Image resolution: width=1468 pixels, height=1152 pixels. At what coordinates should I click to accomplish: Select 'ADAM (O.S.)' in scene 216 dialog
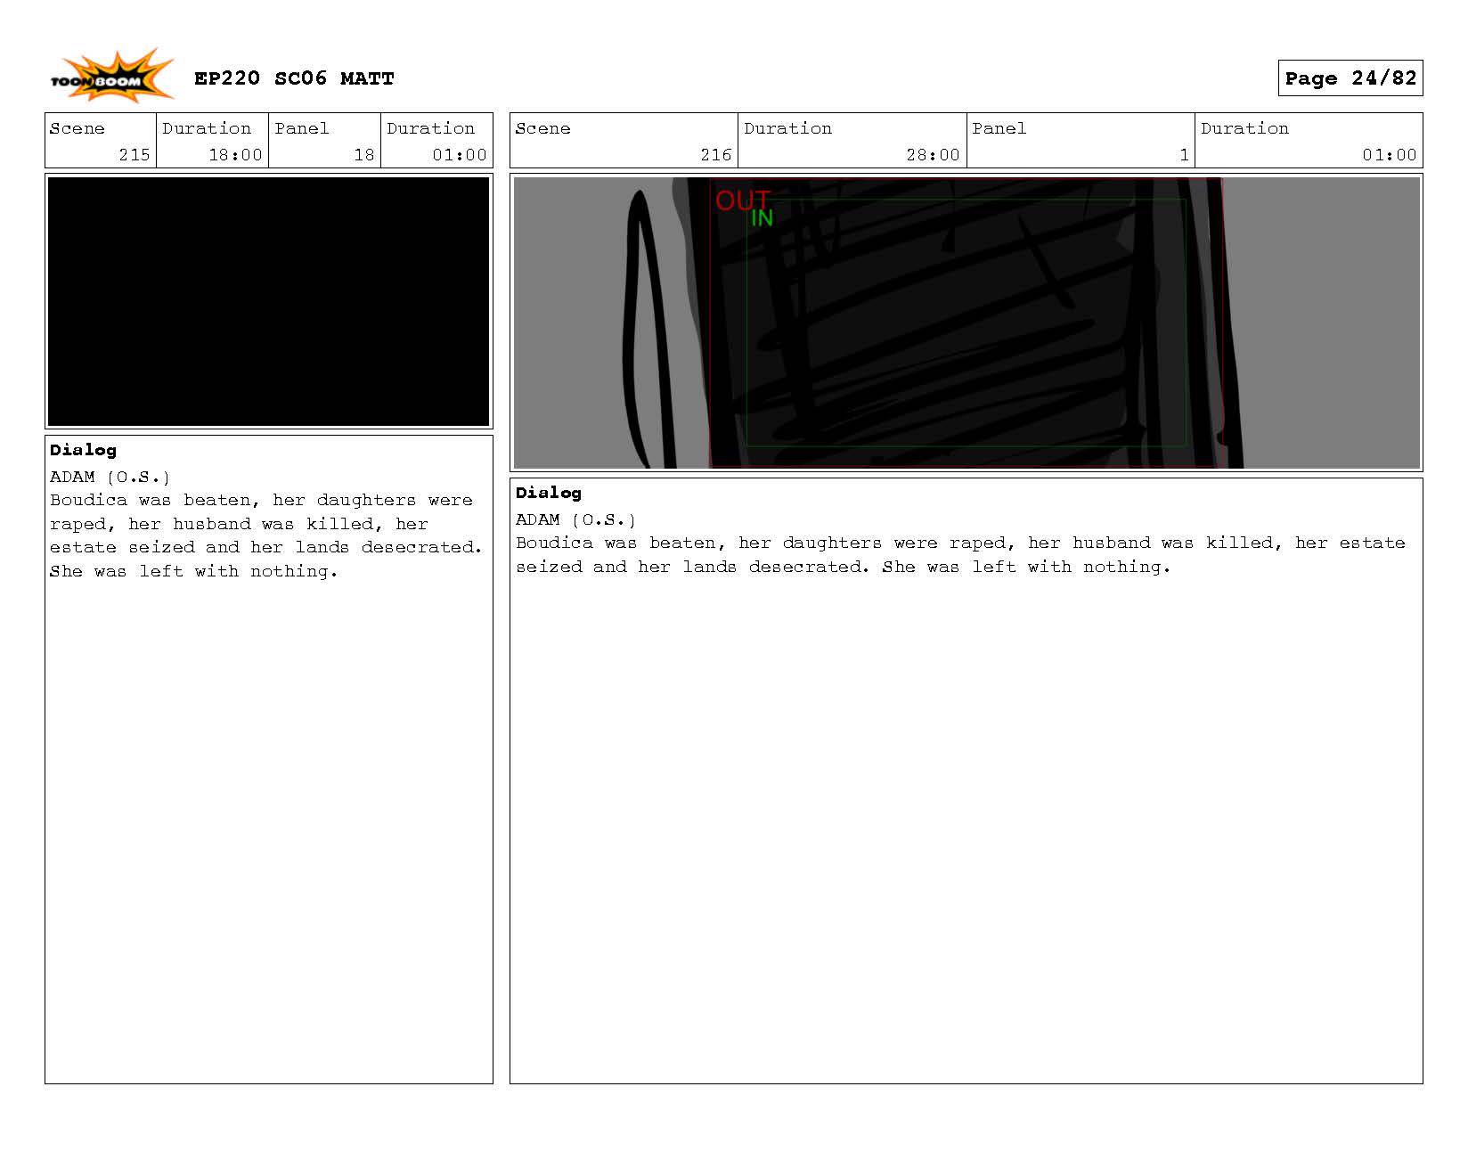tap(575, 520)
